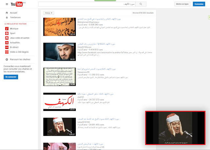Click the floating mini video player

pos(175,128)
